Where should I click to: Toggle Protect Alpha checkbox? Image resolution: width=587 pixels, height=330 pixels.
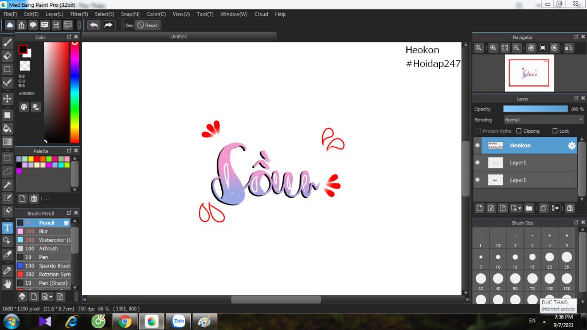[x=478, y=131]
